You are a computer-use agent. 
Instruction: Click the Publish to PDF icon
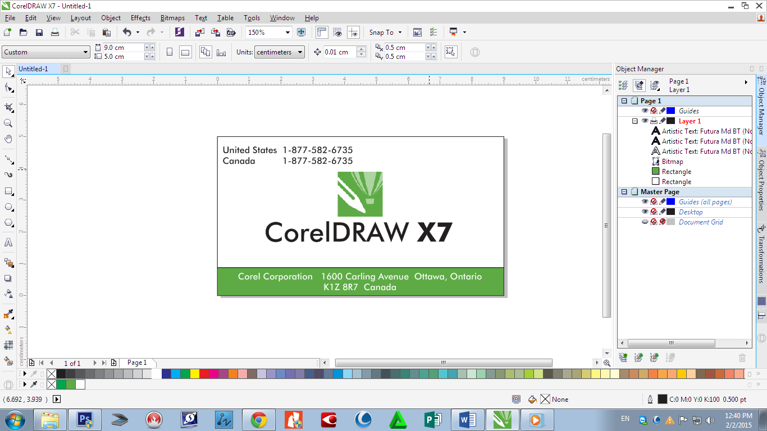(x=230, y=33)
